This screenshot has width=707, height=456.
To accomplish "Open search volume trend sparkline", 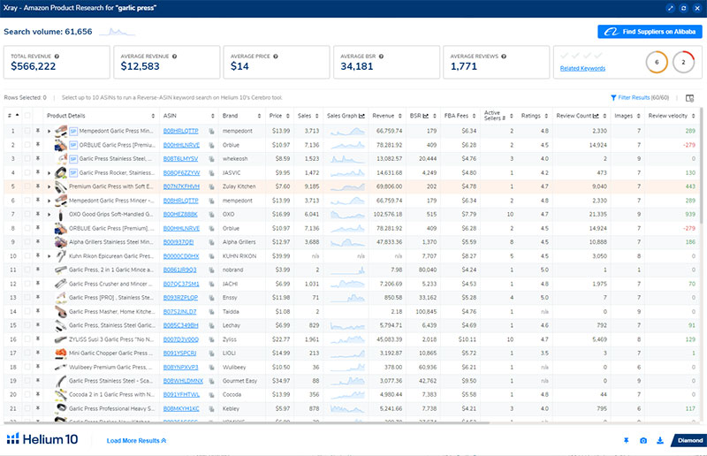I will tap(117, 32).
